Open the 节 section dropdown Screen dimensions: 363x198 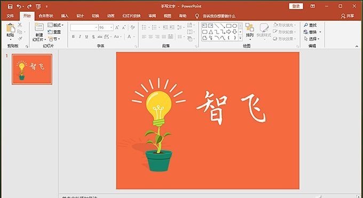click(x=54, y=39)
